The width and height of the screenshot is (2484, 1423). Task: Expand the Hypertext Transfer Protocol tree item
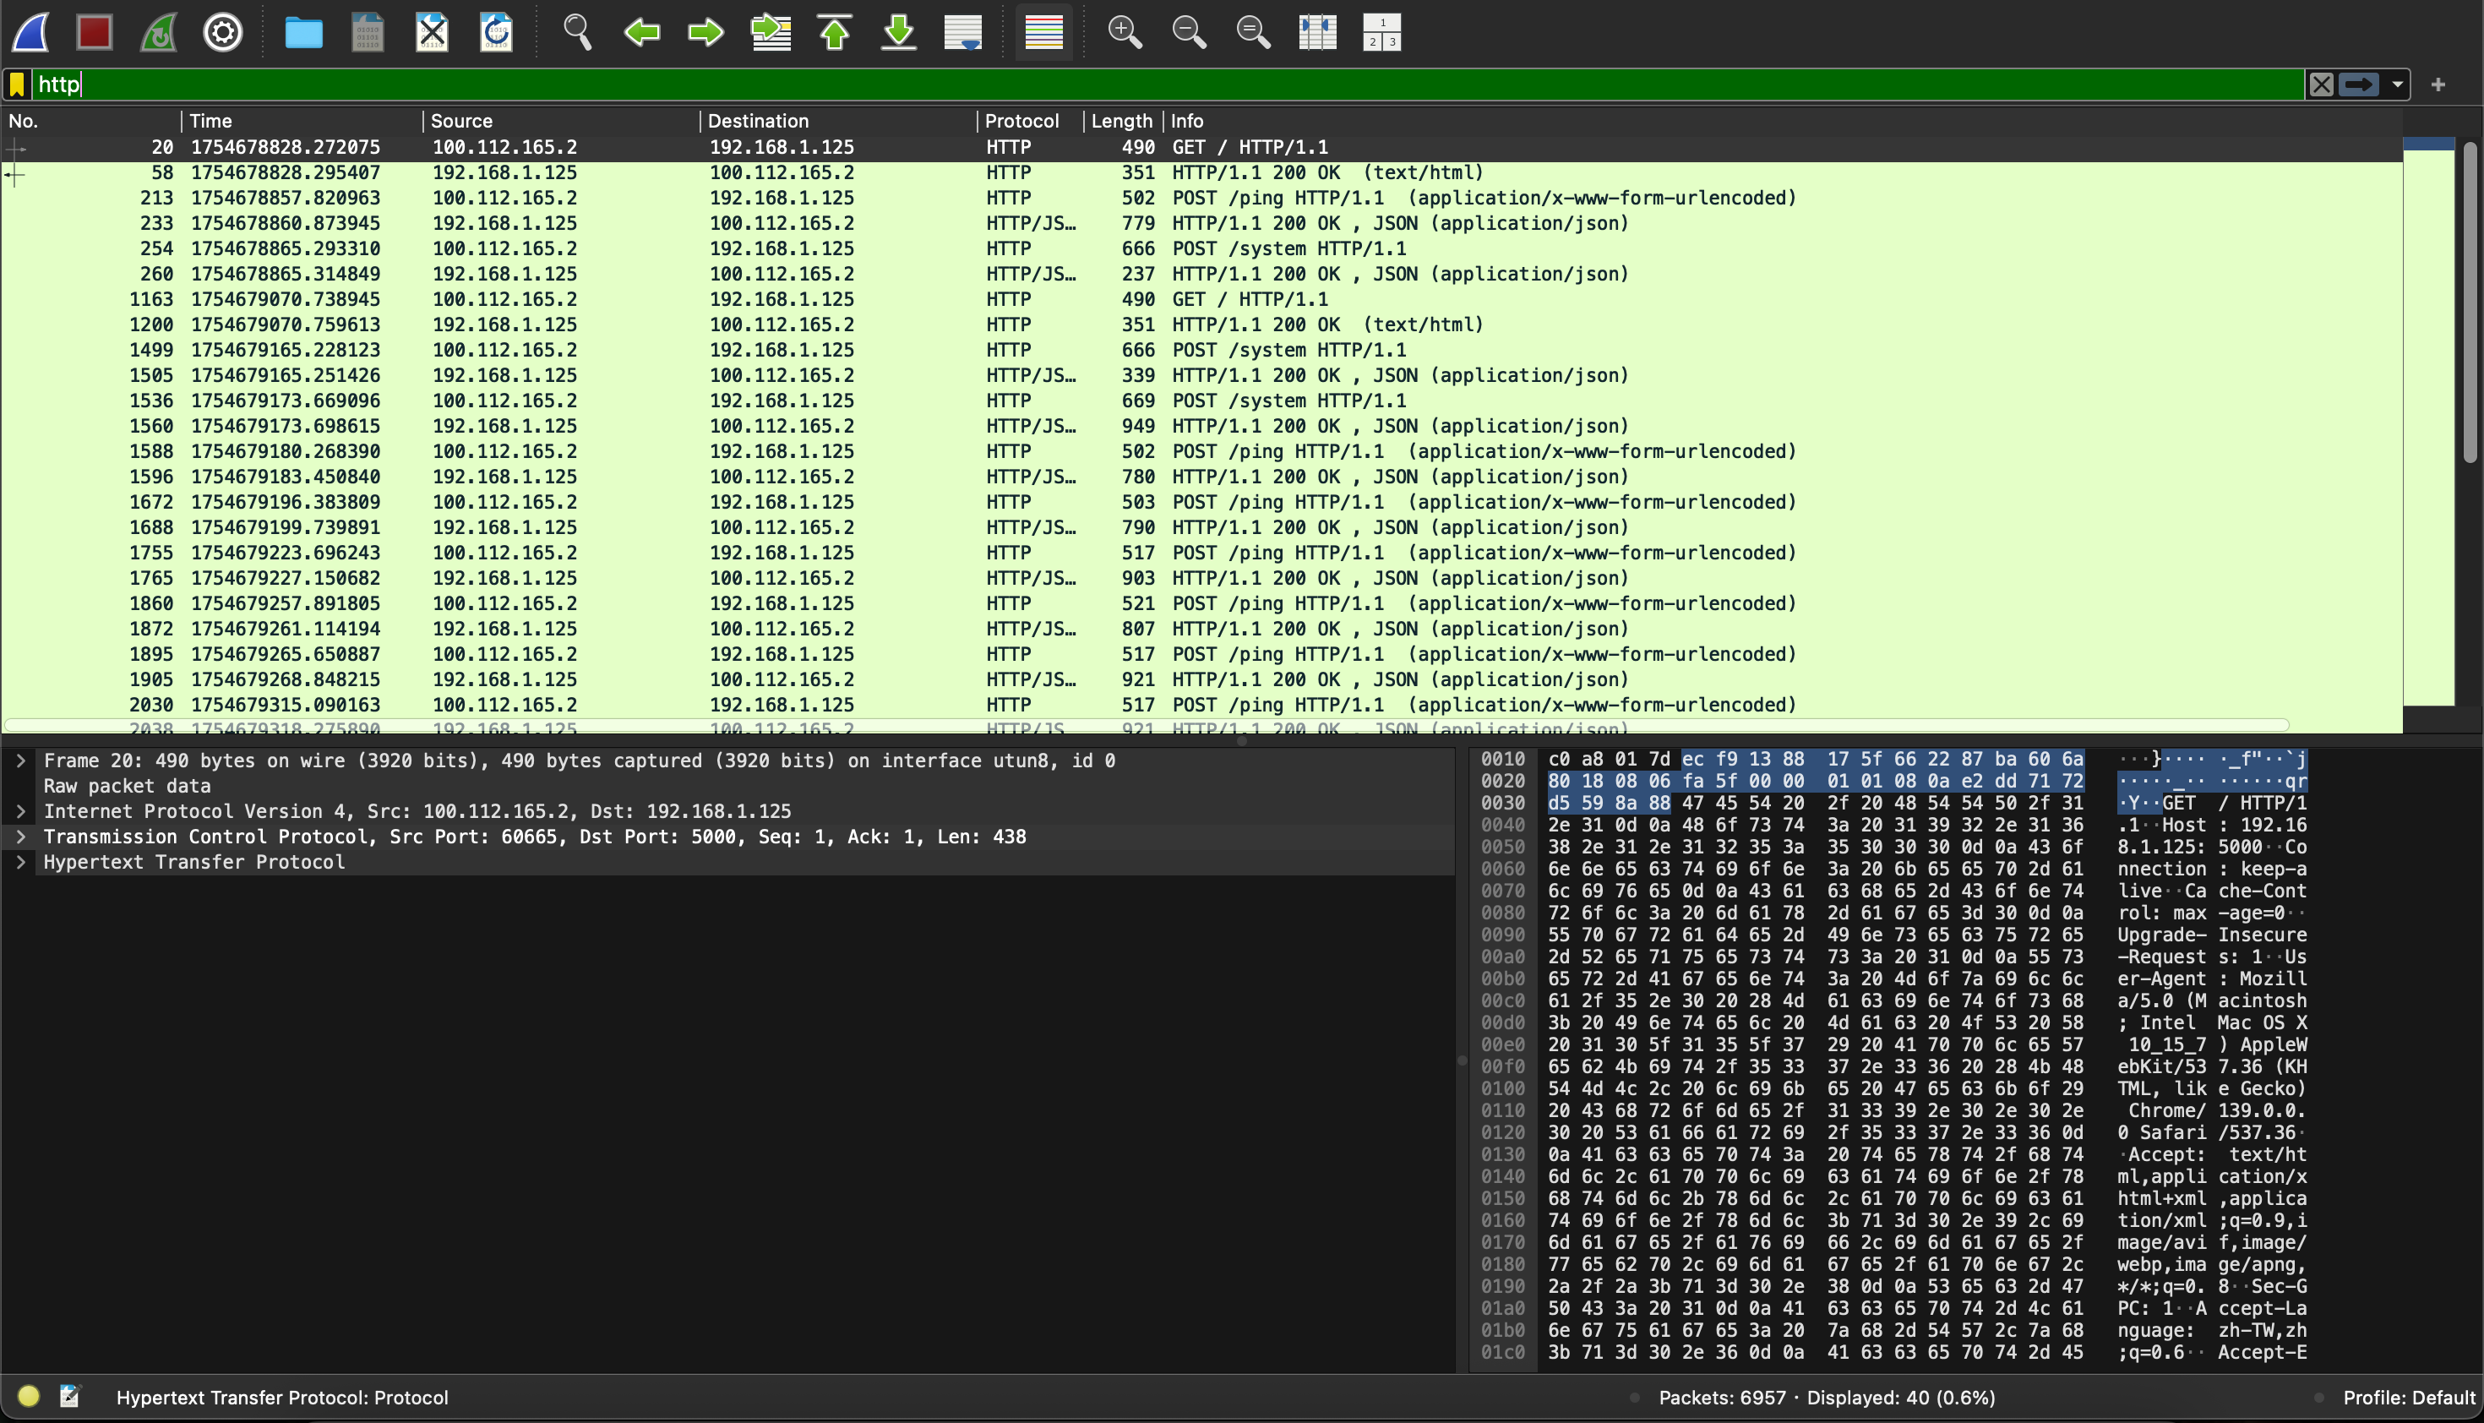[x=20, y=862]
